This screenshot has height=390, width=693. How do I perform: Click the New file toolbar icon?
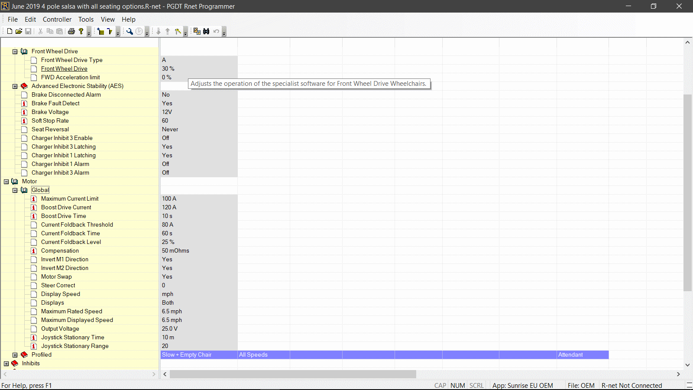10,31
